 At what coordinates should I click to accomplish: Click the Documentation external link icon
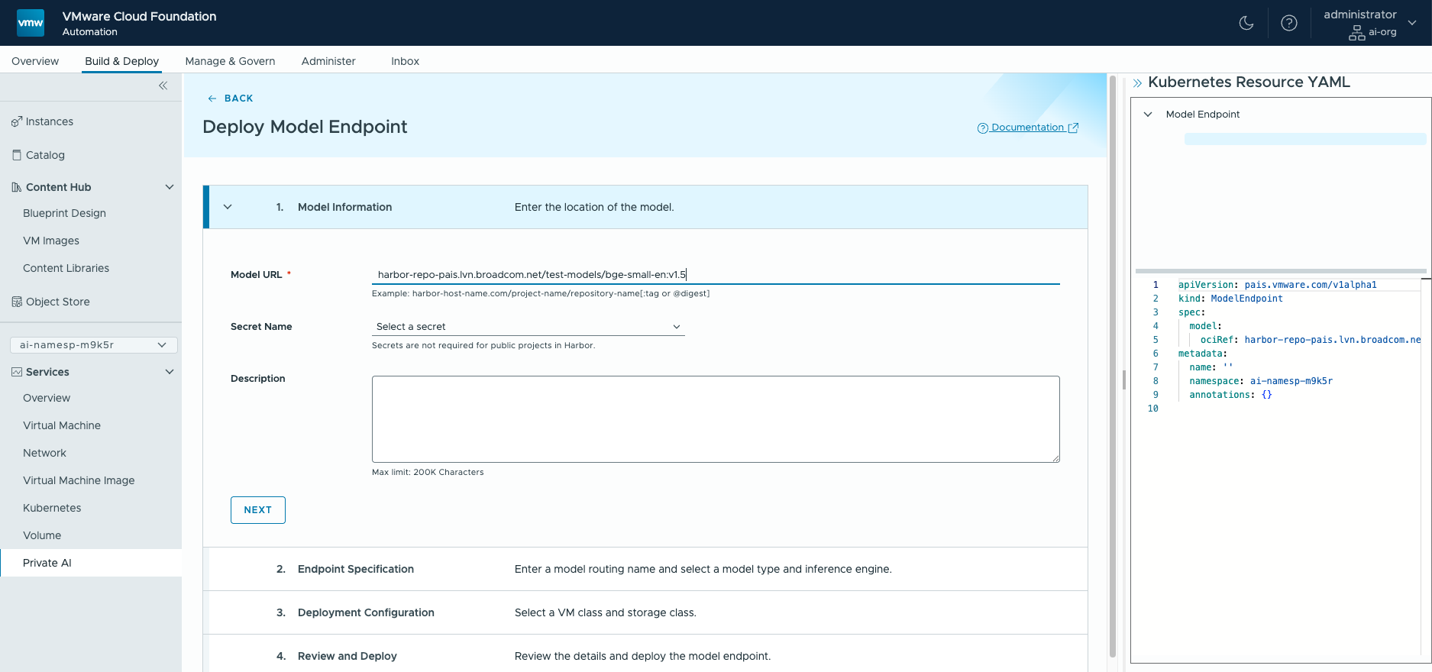coord(1073,128)
